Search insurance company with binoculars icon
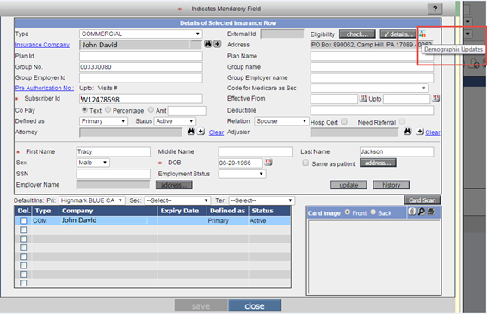 click(x=207, y=44)
